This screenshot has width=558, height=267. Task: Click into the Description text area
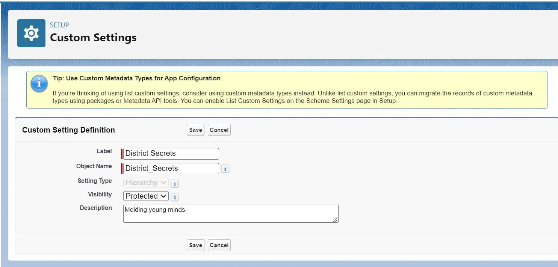click(x=231, y=214)
